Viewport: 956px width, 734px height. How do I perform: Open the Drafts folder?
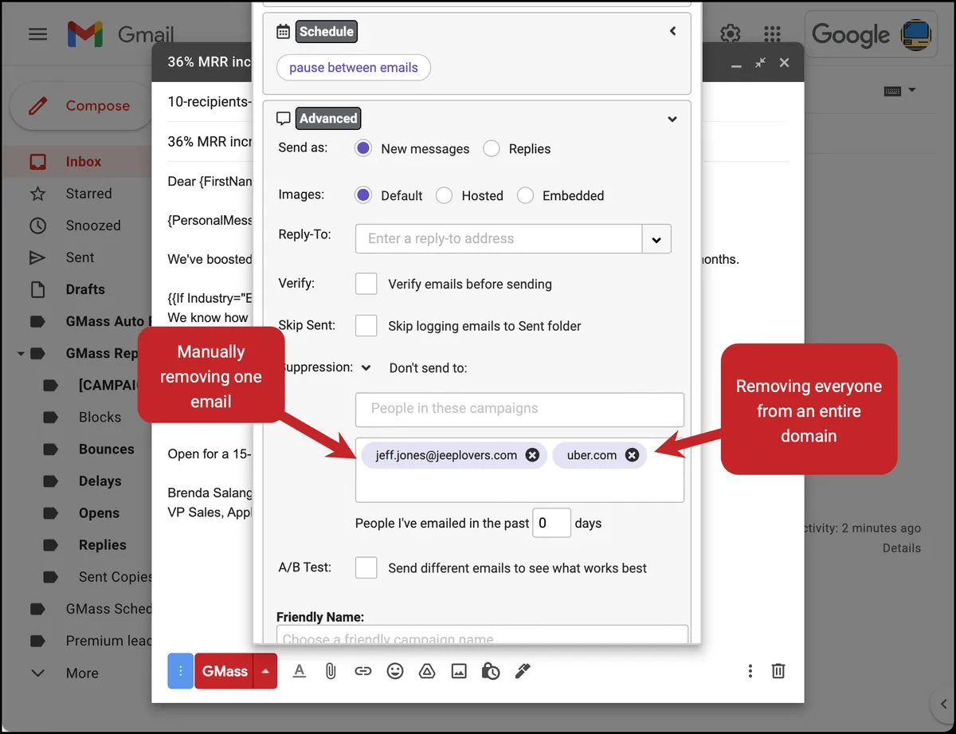[85, 289]
